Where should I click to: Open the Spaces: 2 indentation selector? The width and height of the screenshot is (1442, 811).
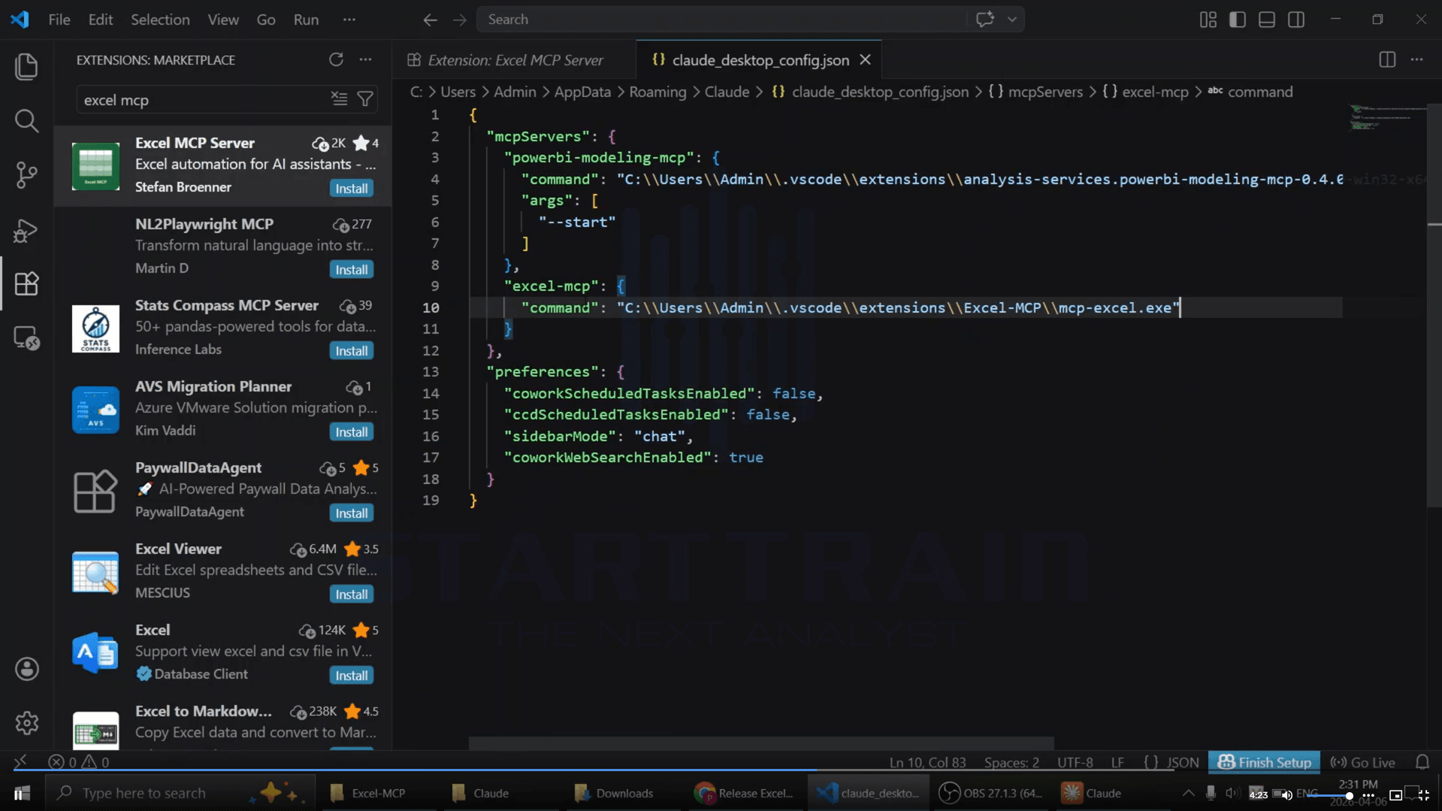[x=1011, y=762]
